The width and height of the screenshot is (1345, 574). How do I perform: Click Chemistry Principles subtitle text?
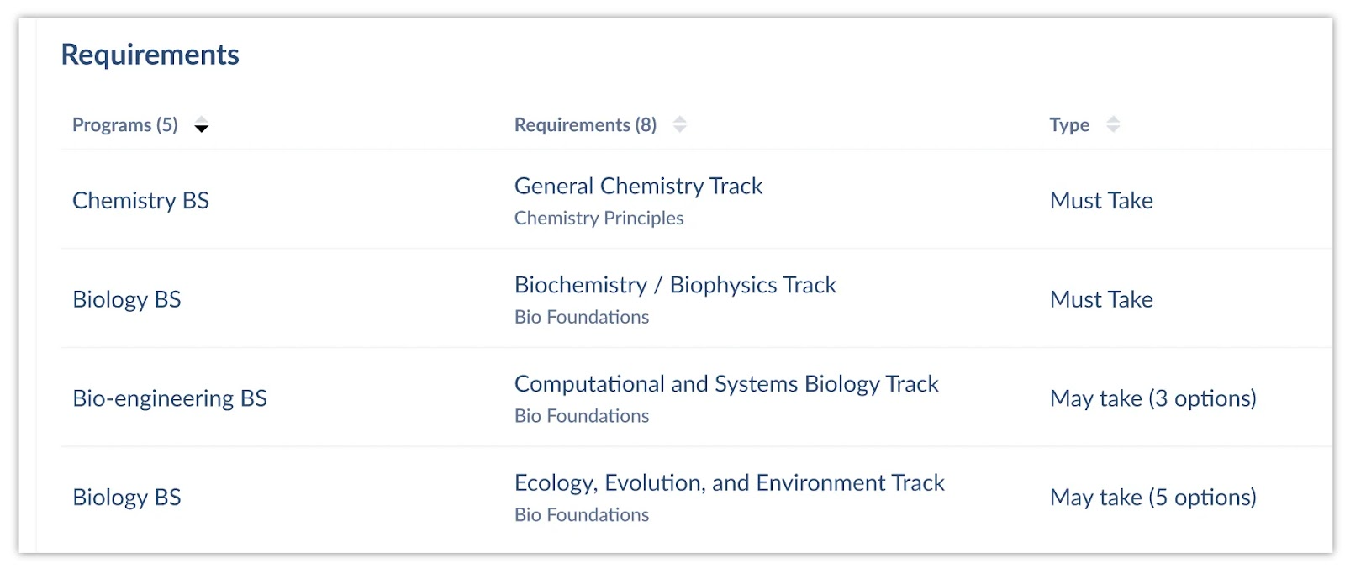[x=599, y=219]
